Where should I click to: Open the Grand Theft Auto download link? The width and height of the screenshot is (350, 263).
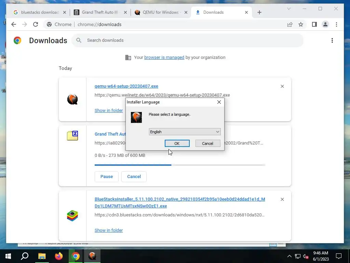click(110, 134)
